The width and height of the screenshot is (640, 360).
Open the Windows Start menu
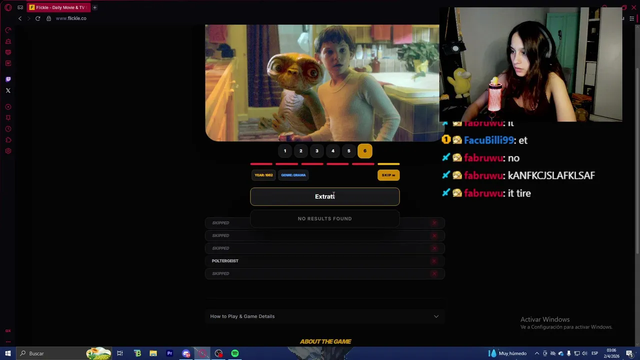8,353
